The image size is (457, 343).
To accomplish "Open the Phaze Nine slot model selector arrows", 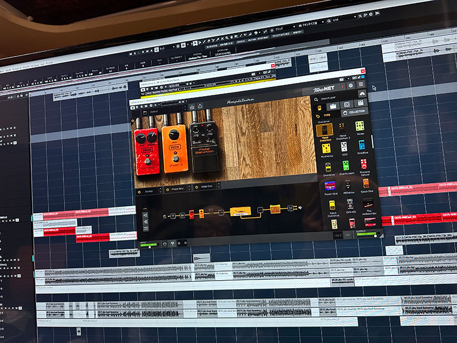I will 189,188.
